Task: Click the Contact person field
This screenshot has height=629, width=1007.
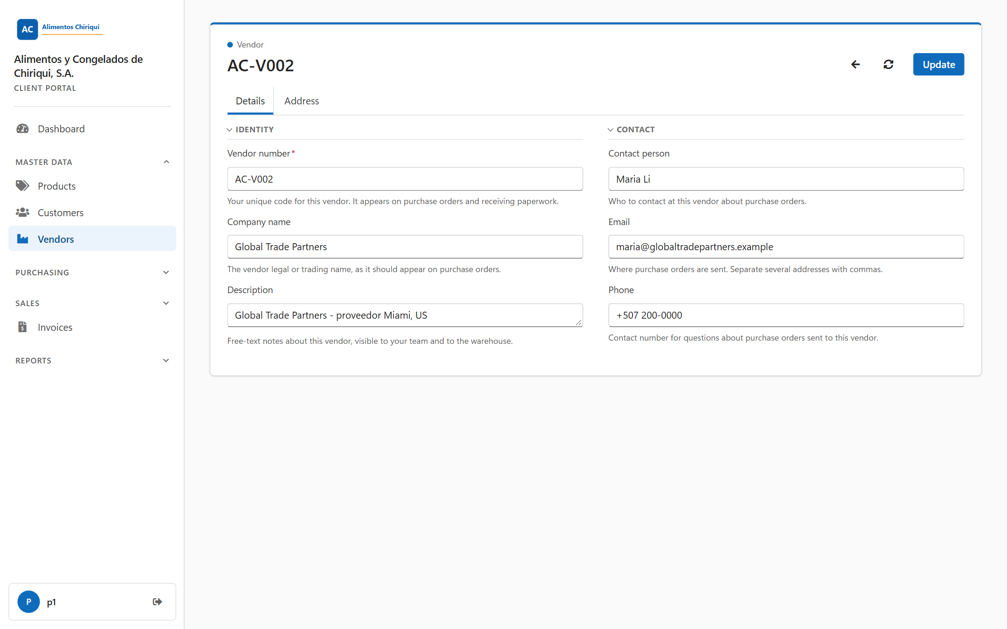Action: click(x=786, y=179)
